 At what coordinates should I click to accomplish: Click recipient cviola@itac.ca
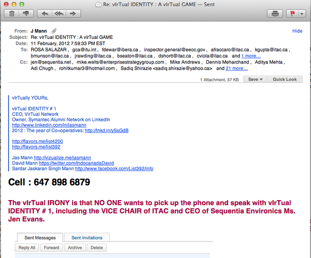pyautogui.click(x=212, y=56)
